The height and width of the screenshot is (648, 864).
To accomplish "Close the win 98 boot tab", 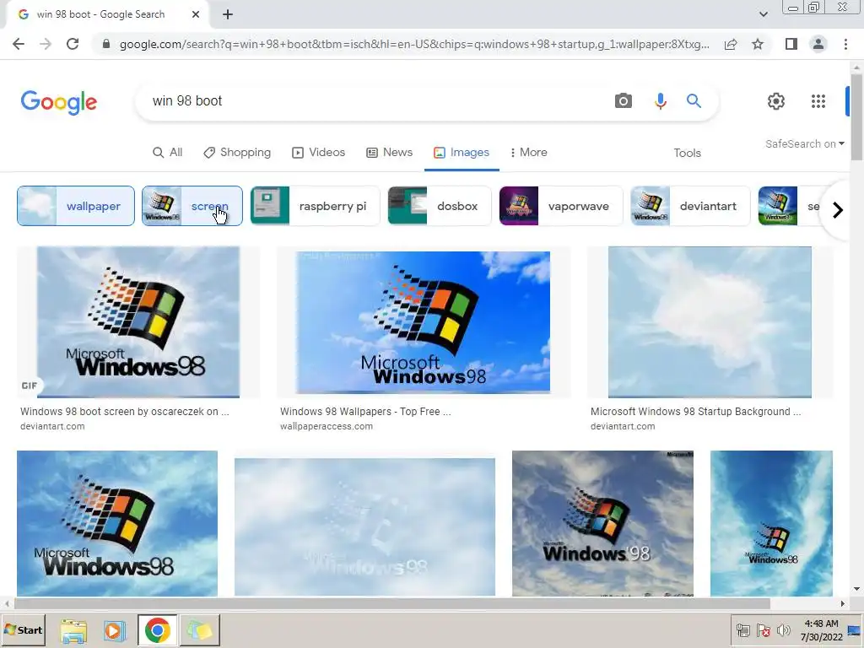I will (196, 15).
